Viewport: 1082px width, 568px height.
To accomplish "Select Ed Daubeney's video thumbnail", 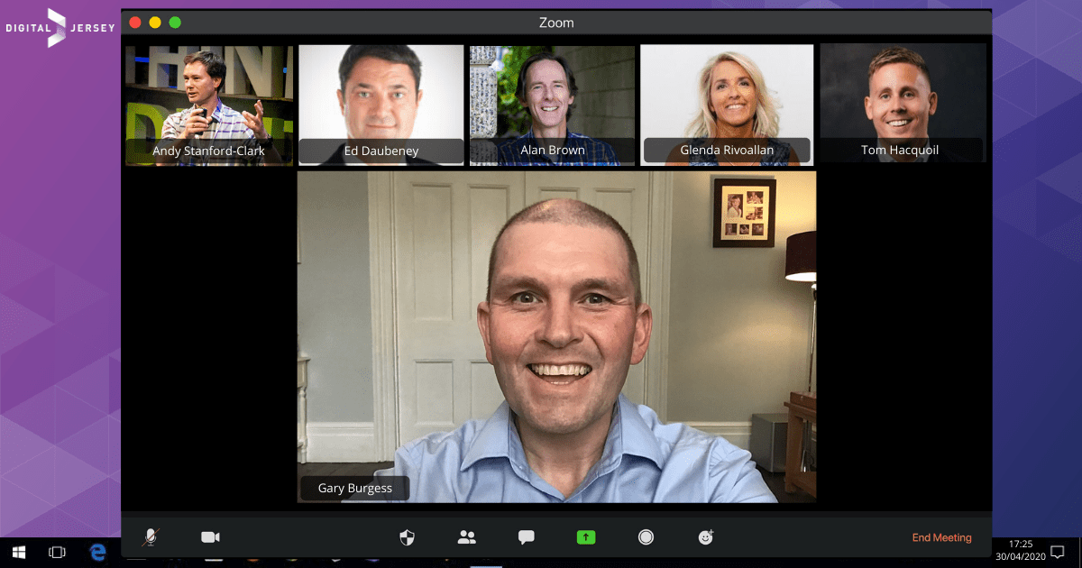I will (381, 105).
